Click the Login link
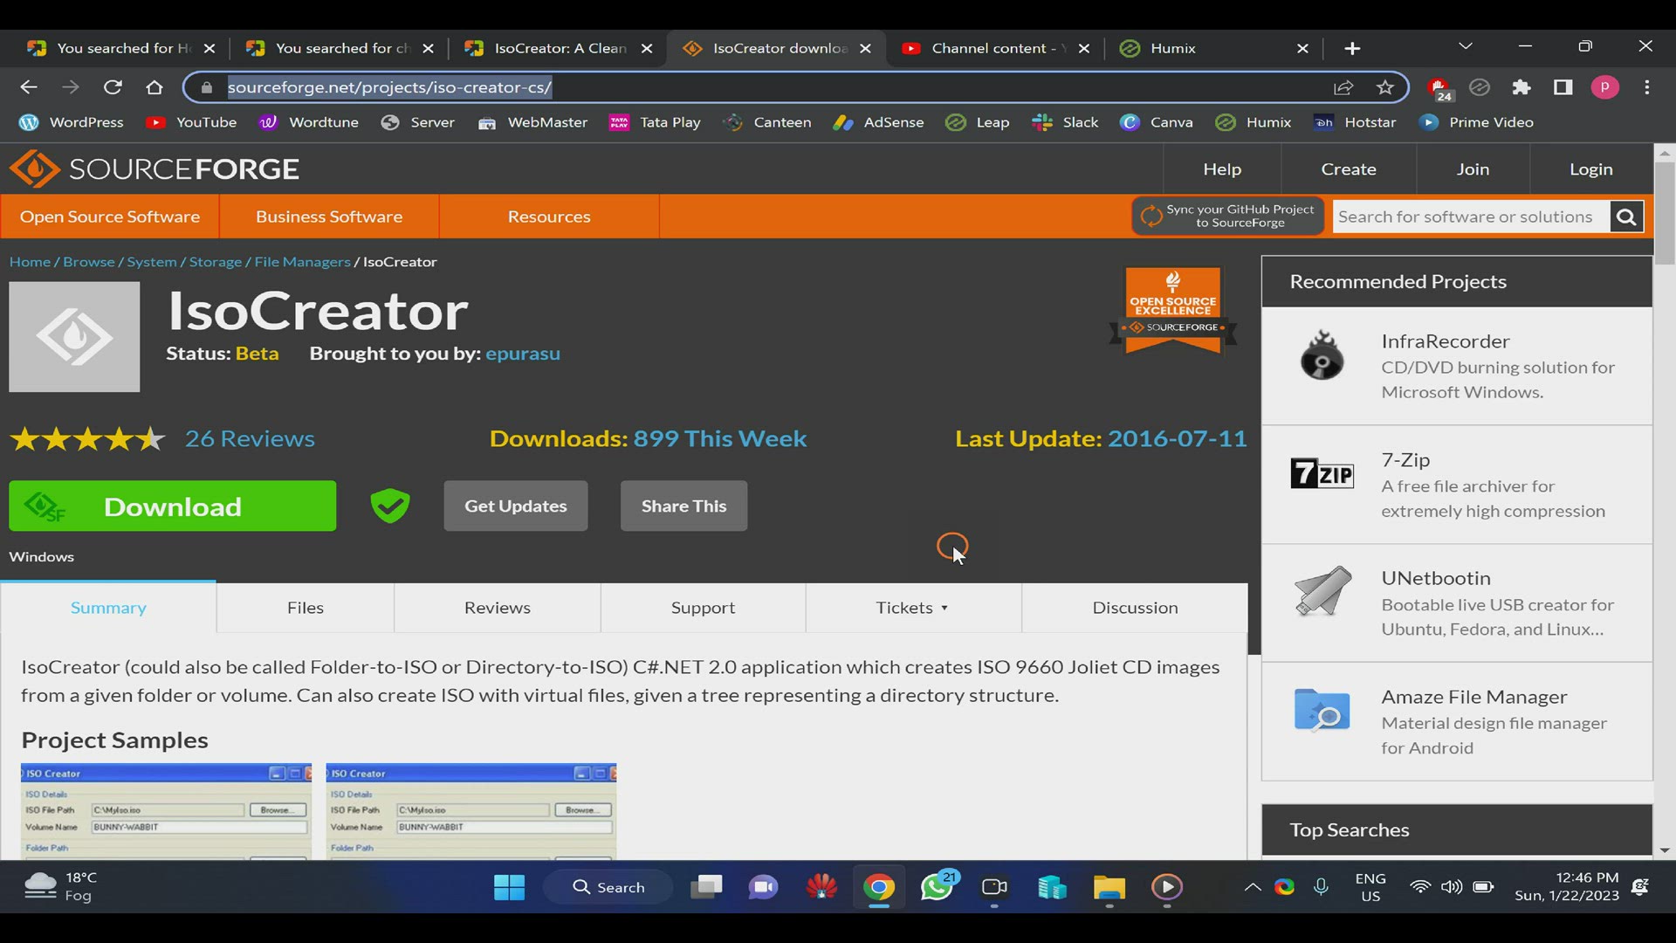The image size is (1676, 943). (x=1590, y=169)
